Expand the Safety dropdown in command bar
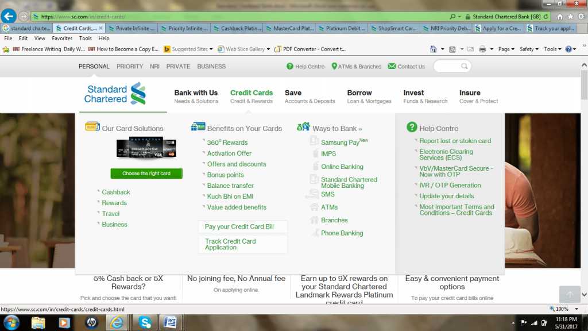This screenshot has height=331, width=588. tap(528, 49)
